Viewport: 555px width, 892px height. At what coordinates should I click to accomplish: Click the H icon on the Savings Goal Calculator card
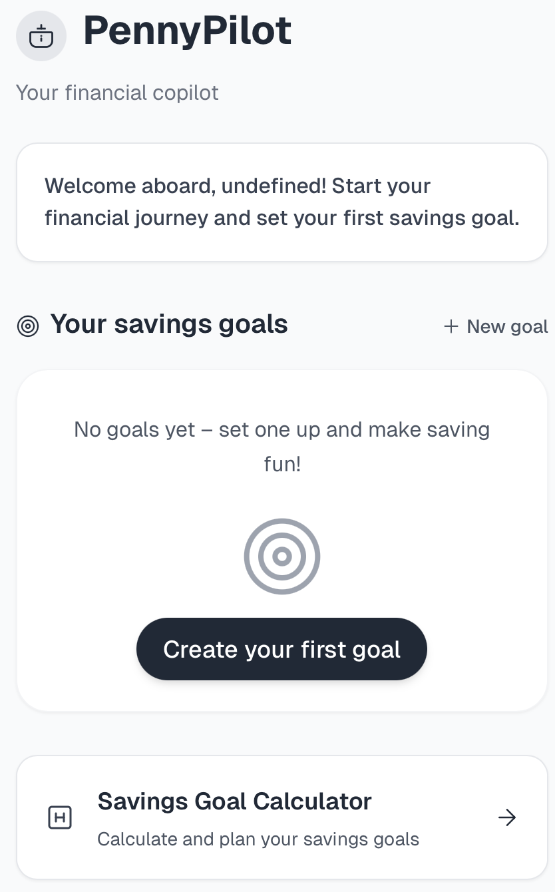point(60,817)
